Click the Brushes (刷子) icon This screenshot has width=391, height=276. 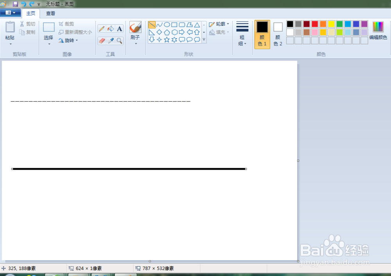(135, 27)
